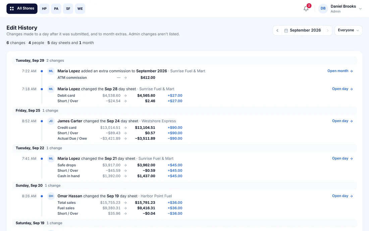Image resolution: width=369 pixels, height=231 pixels.
Task: Click Omar Hassan's OH avatar
Action: tap(51, 196)
